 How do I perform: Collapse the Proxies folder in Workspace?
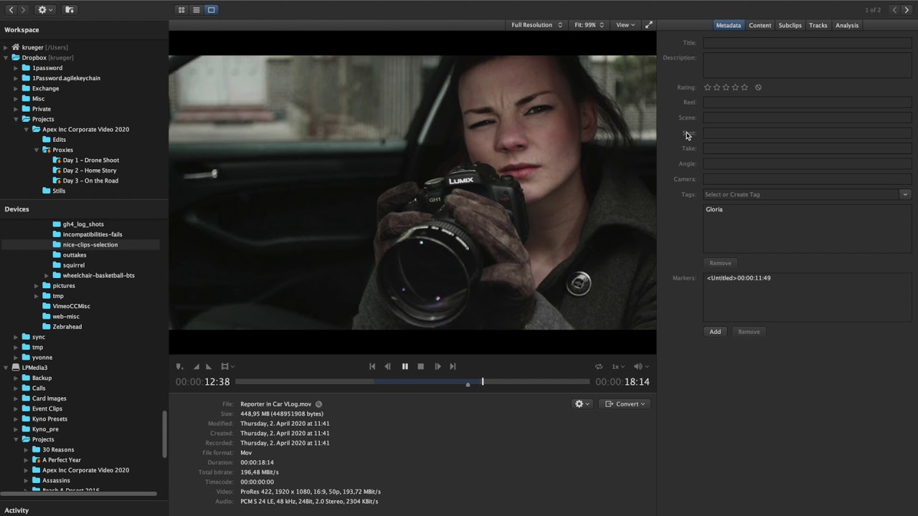[37, 150]
